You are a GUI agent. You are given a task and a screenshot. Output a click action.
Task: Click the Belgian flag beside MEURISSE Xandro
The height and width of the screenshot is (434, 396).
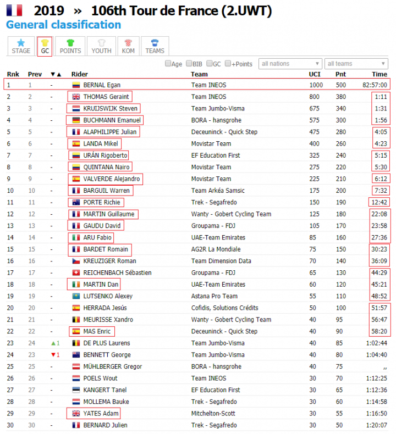(76, 320)
